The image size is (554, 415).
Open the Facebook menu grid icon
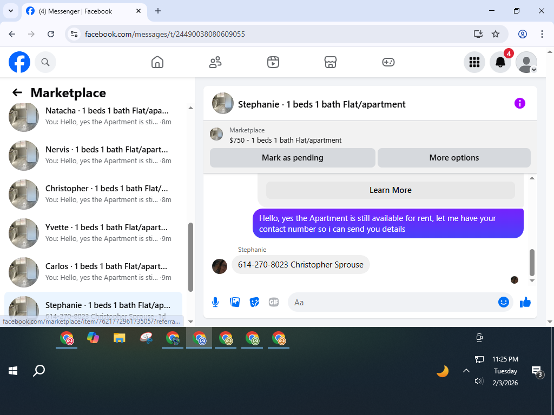pos(474,62)
